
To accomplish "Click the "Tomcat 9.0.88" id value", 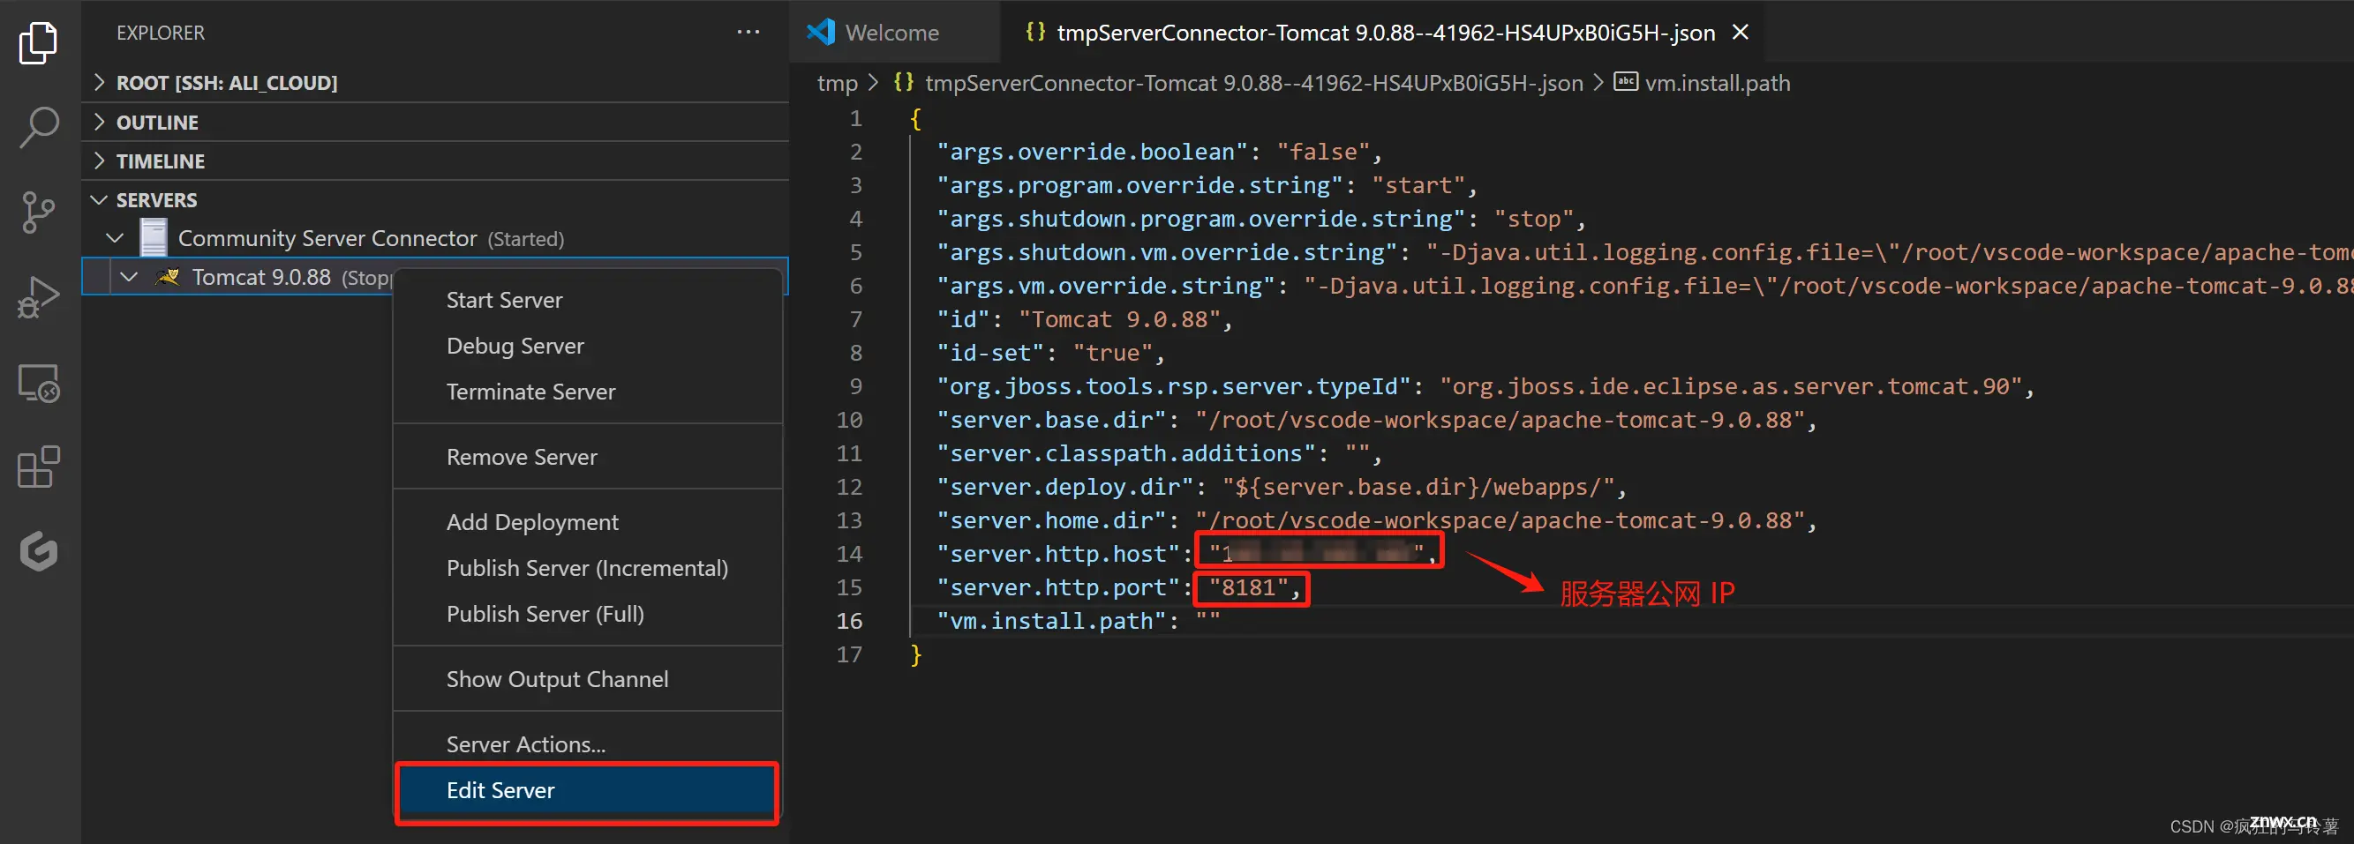I will point(1120,318).
